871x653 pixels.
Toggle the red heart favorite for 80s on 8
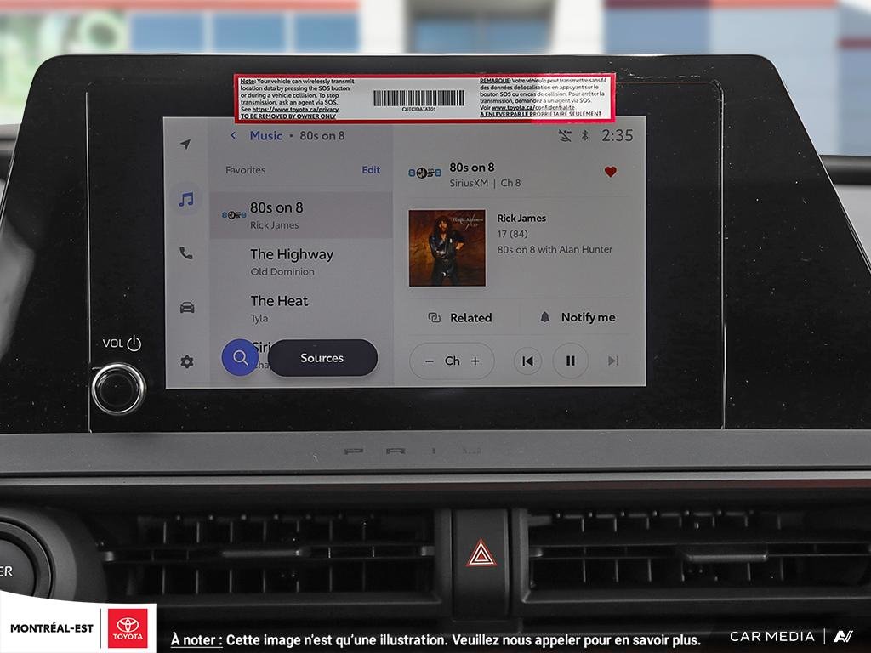pyautogui.click(x=611, y=172)
